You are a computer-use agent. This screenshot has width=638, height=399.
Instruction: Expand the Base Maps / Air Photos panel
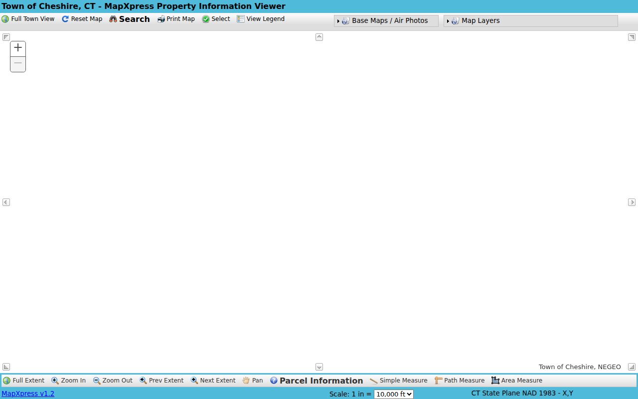tap(386, 21)
